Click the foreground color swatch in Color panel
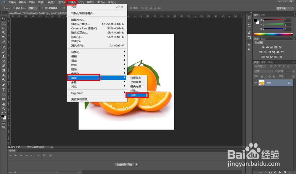 pyautogui.click(x=255, y=20)
